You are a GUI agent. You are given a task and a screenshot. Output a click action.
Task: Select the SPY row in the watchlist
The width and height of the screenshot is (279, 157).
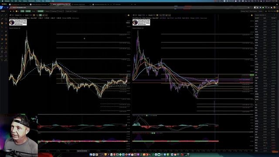coord(266,24)
